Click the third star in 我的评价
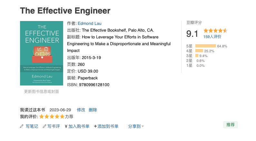This screenshot has height=141, width=256. point(52,117)
